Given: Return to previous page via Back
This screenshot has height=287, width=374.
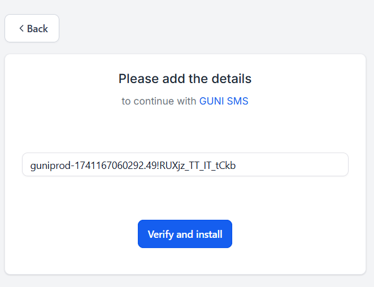Looking at the screenshot, I should pos(32,28).
